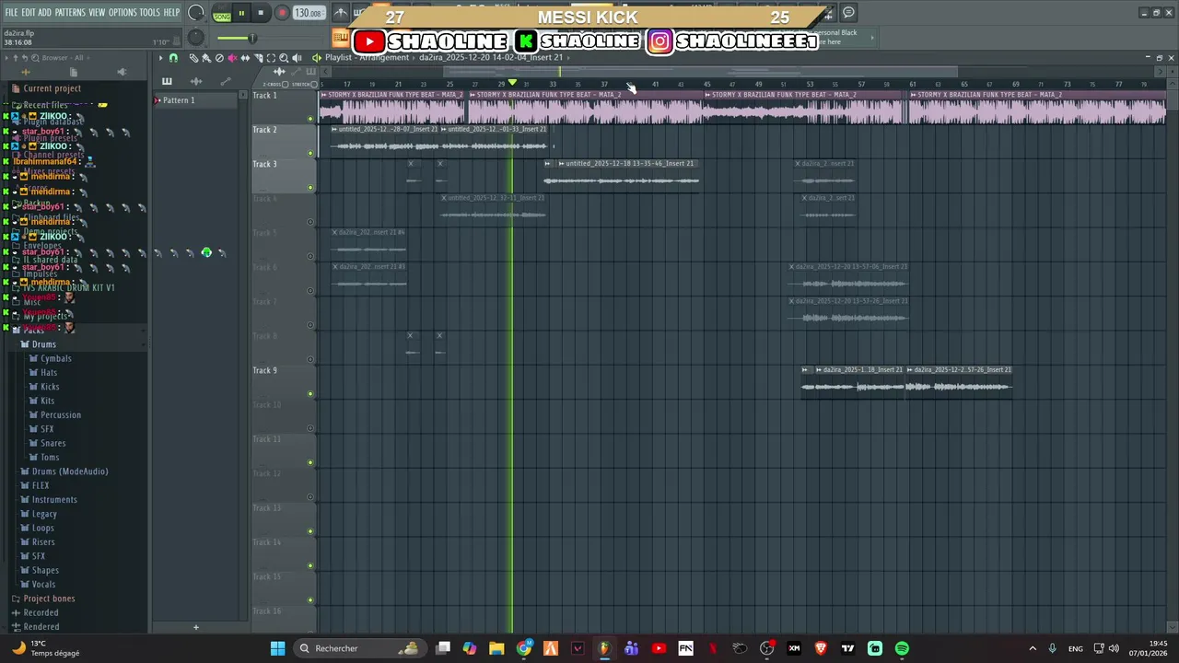Click the Playback speaker tool in the playlist

point(297,58)
